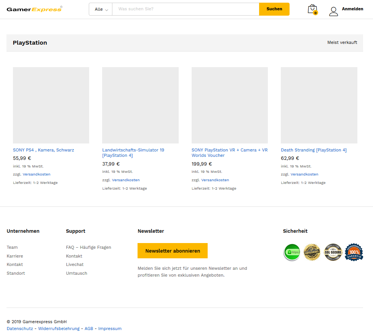The image size is (373, 335).
Task: Open the Death Stranding product thumbnail
Action: [319, 105]
